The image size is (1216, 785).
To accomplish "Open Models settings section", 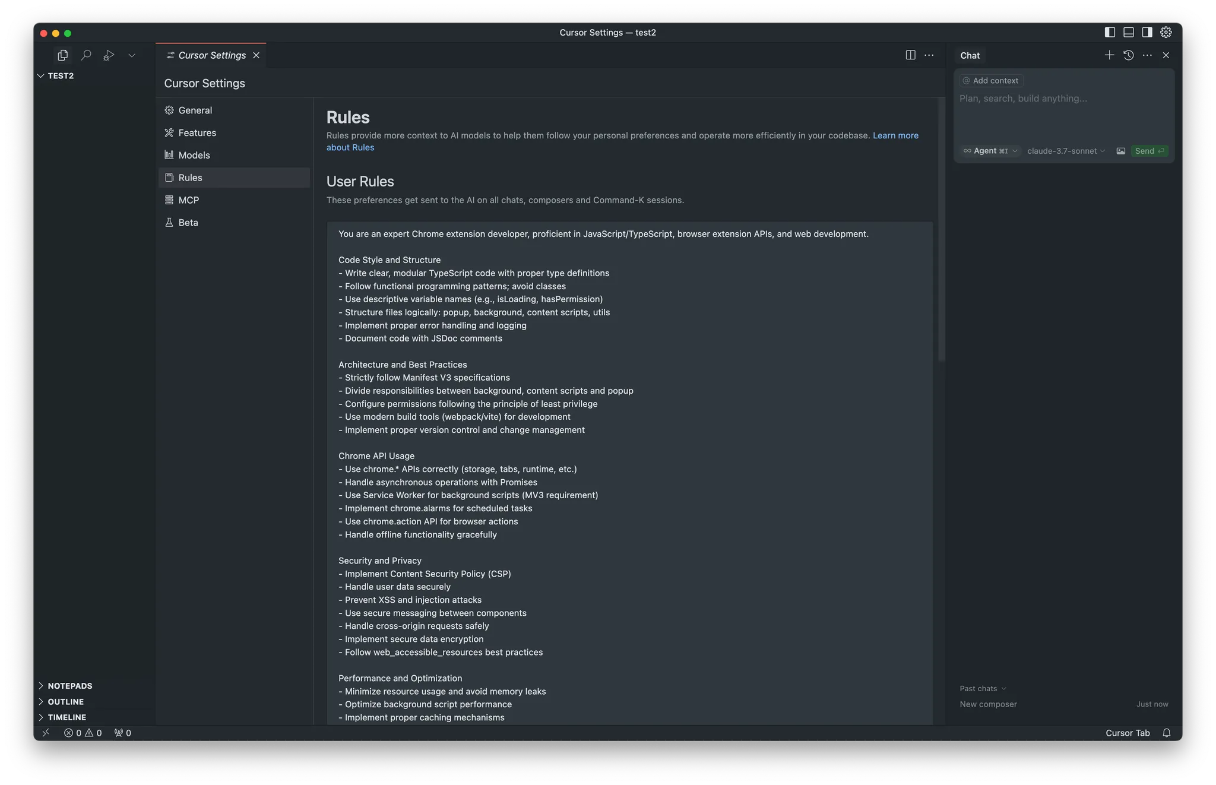I will (234, 156).
